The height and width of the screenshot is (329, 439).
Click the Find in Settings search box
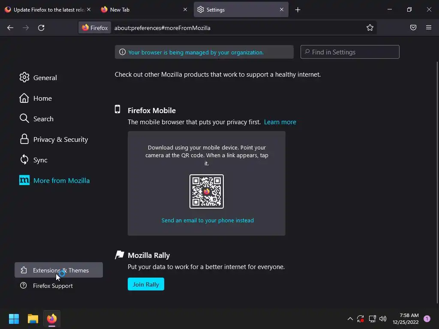pos(350,52)
